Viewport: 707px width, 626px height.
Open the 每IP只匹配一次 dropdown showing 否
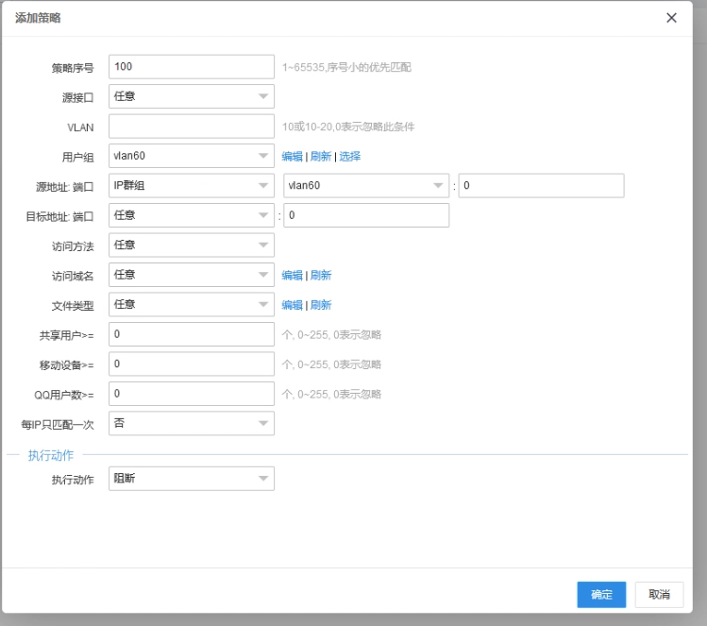[192, 424]
